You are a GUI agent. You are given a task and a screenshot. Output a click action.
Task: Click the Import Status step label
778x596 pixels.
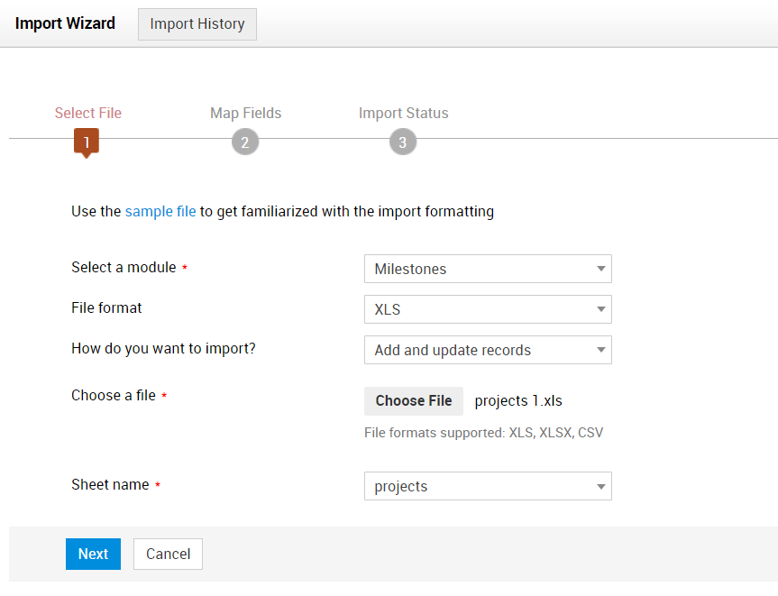[x=403, y=114]
